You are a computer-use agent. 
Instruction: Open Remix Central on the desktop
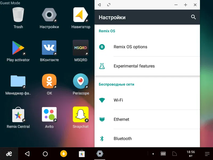(x=18, y=115)
